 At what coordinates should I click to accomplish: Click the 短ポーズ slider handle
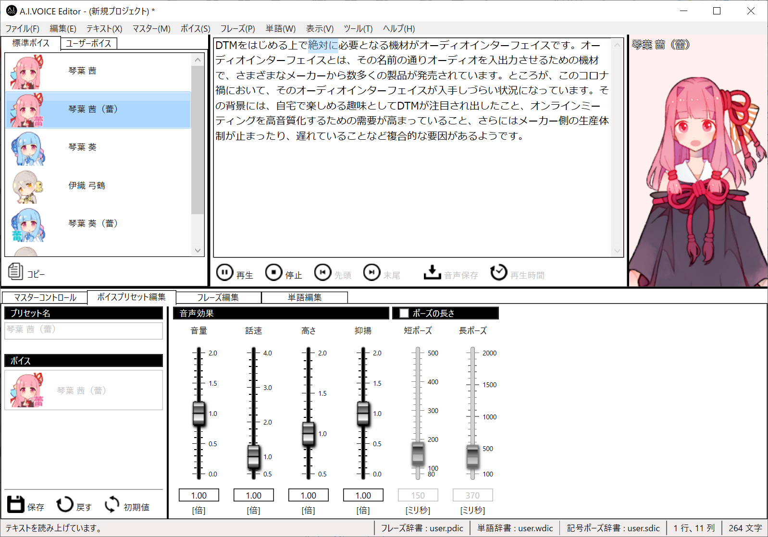pyautogui.click(x=418, y=454)
